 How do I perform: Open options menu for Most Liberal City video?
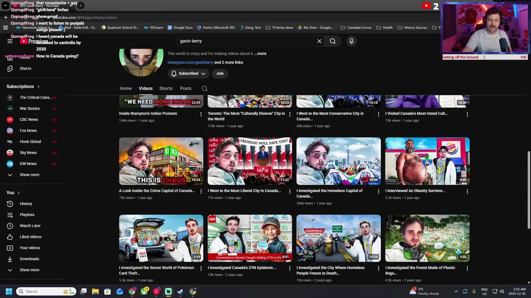click(290, 192)
